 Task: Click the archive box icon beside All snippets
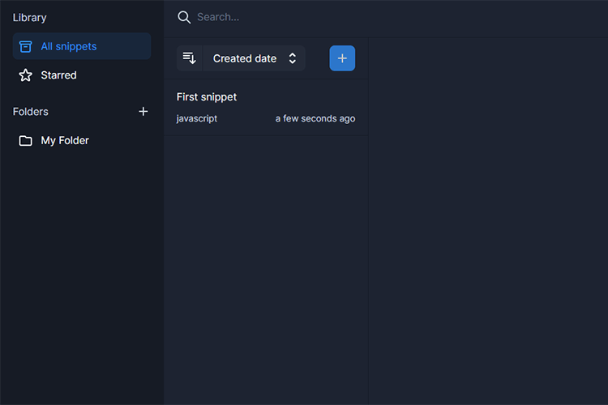pyautogui.click(x=26, y=46)
